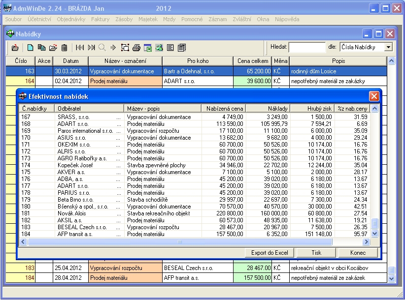
Task: Click dialog horizontal scrollbar right arrow
Action: 366,242
